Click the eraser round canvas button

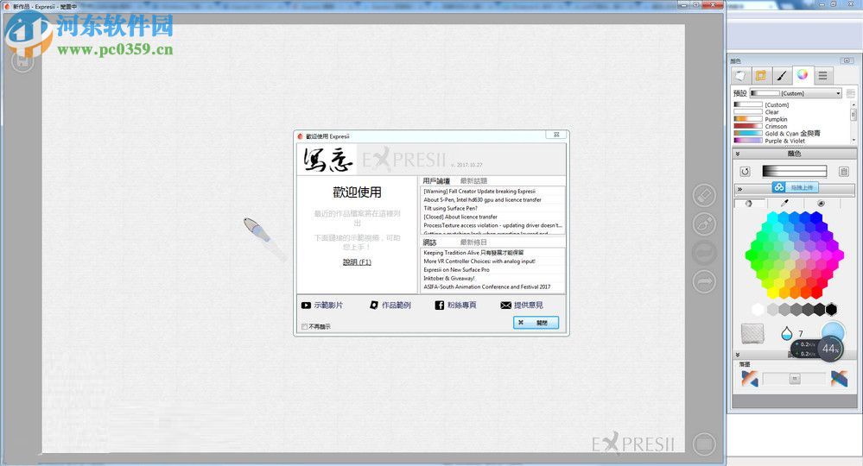[x=704, y=195]
